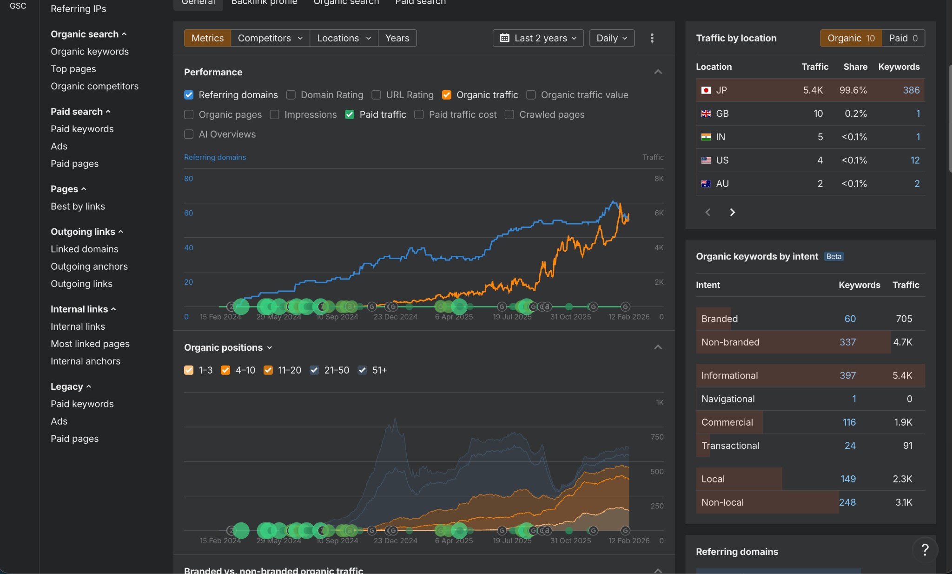
Task: Open the Competitors dropdown
Action: coord(270,38)
